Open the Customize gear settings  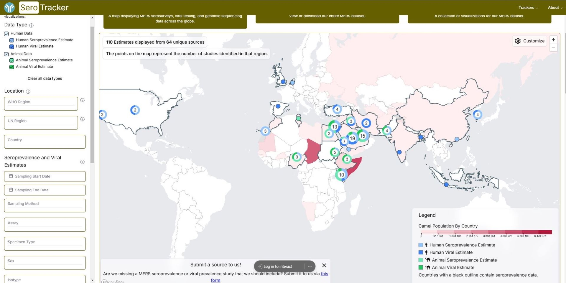point(518,41)
